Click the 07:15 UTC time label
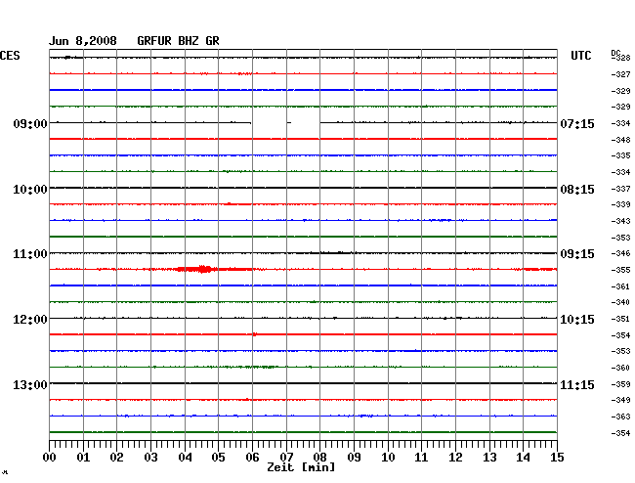The width and height of the screenshot is (635, 483). [577, 123]
